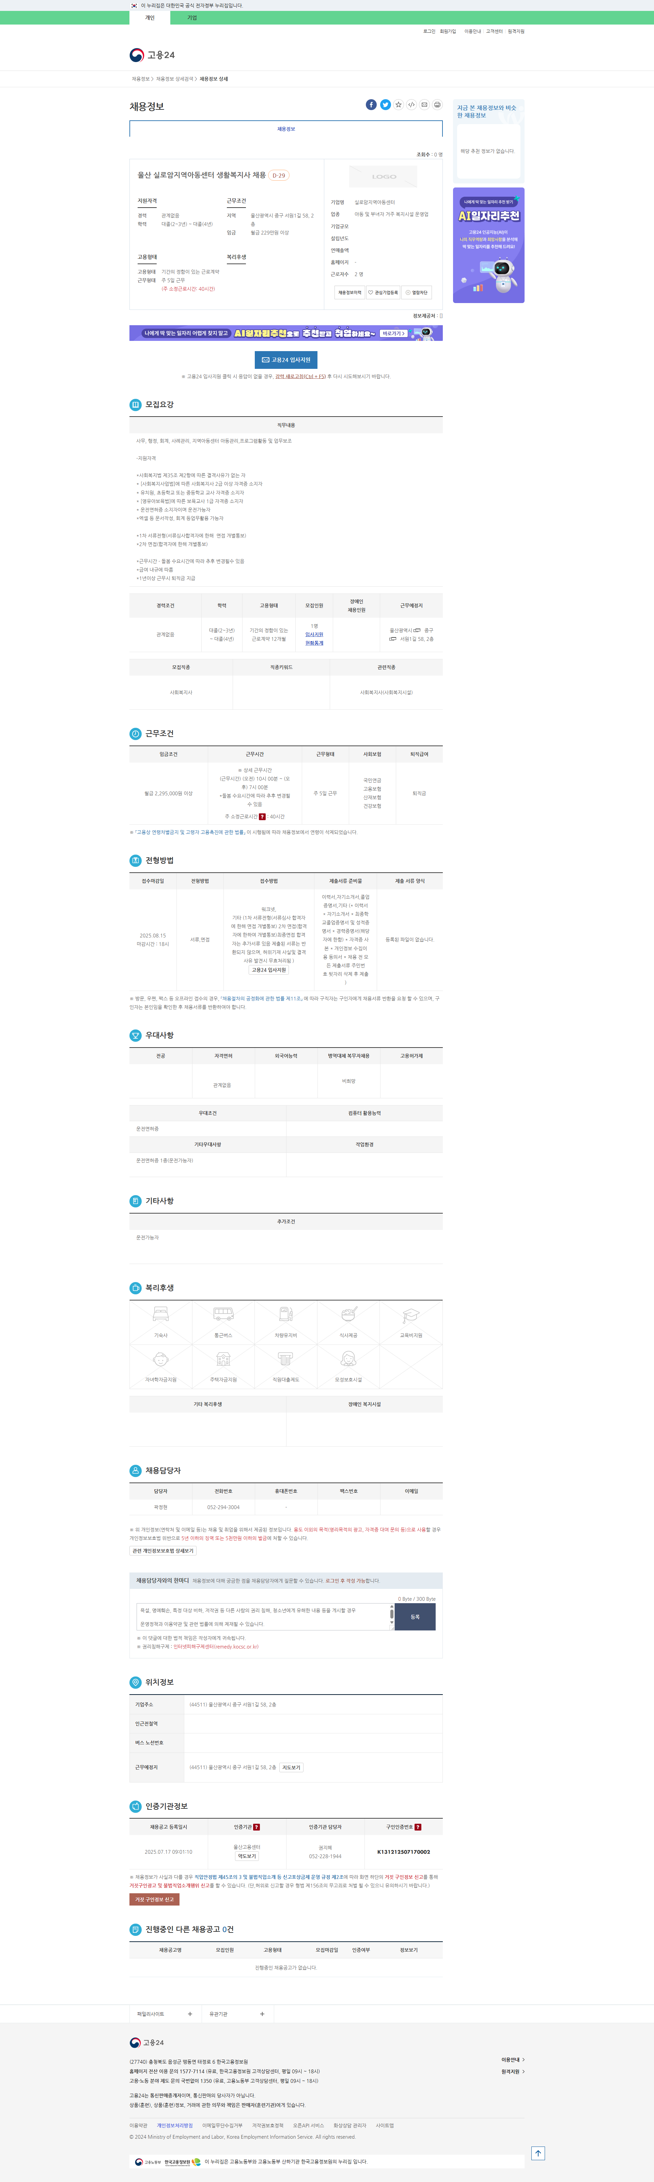This screenshot has width=654, height=2182.
Task: Open help icon next to 구인인증번호
Action: 418,1827
